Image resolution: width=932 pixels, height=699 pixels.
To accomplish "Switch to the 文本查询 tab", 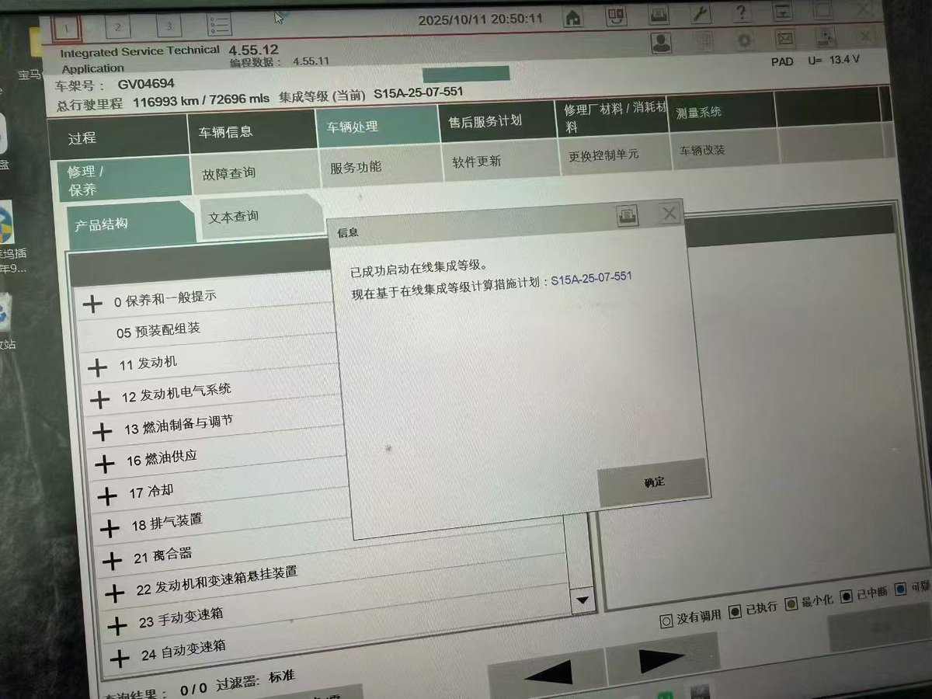I will [260, 215].
